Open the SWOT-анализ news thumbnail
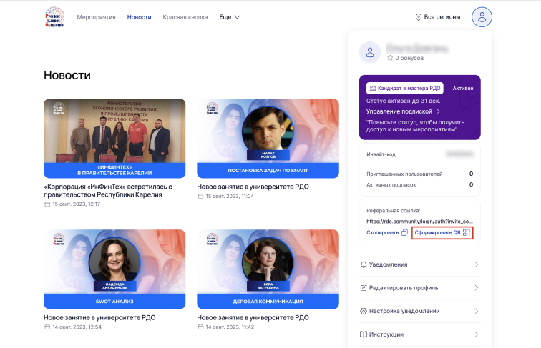Screen dimensions: 541x348 114,269
